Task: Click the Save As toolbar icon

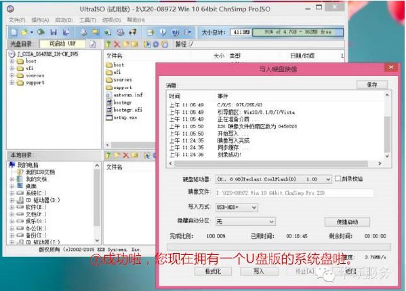Action: click(x=66, y=32)
